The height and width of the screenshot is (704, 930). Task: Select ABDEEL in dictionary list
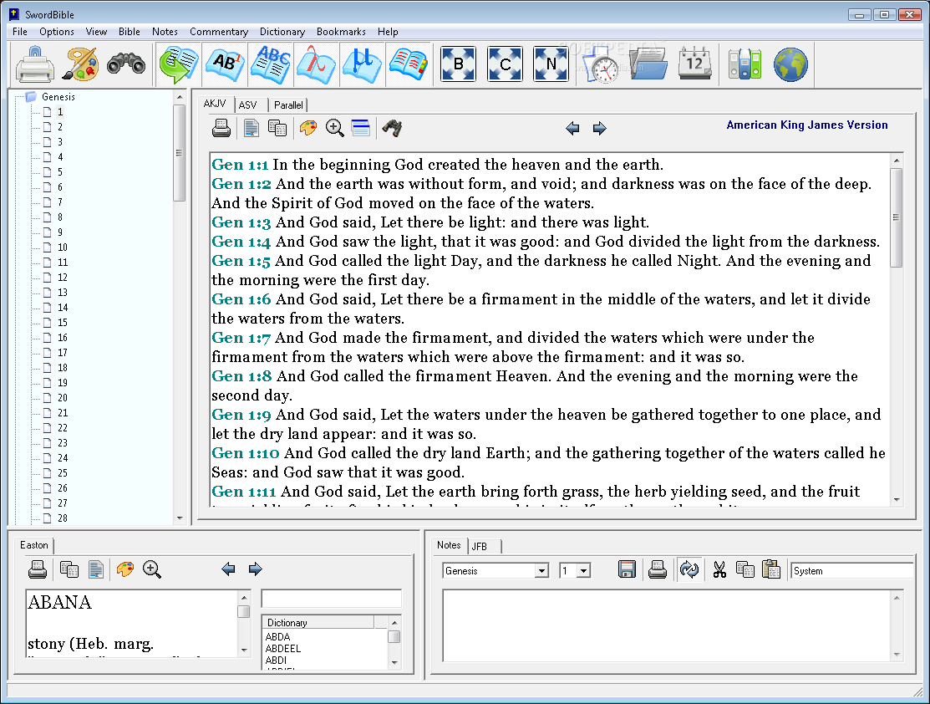(x=283, y=649)
